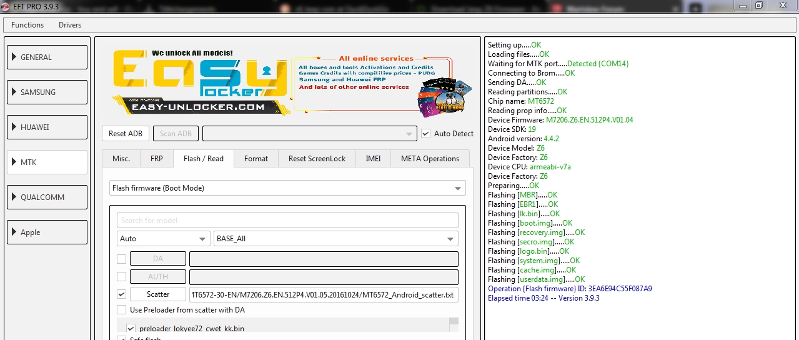Toggle the Auto Detect checkbox

[x=425, y=134]
